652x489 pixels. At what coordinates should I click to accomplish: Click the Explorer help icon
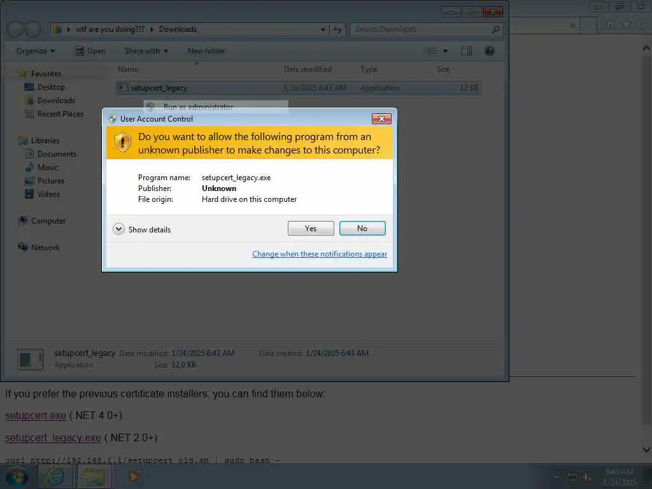click(x=490, y=51)
